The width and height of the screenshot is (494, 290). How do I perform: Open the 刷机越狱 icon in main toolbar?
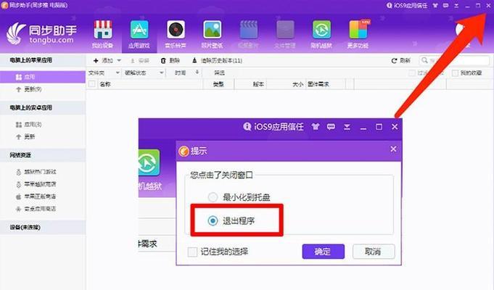tap(321, 30)
